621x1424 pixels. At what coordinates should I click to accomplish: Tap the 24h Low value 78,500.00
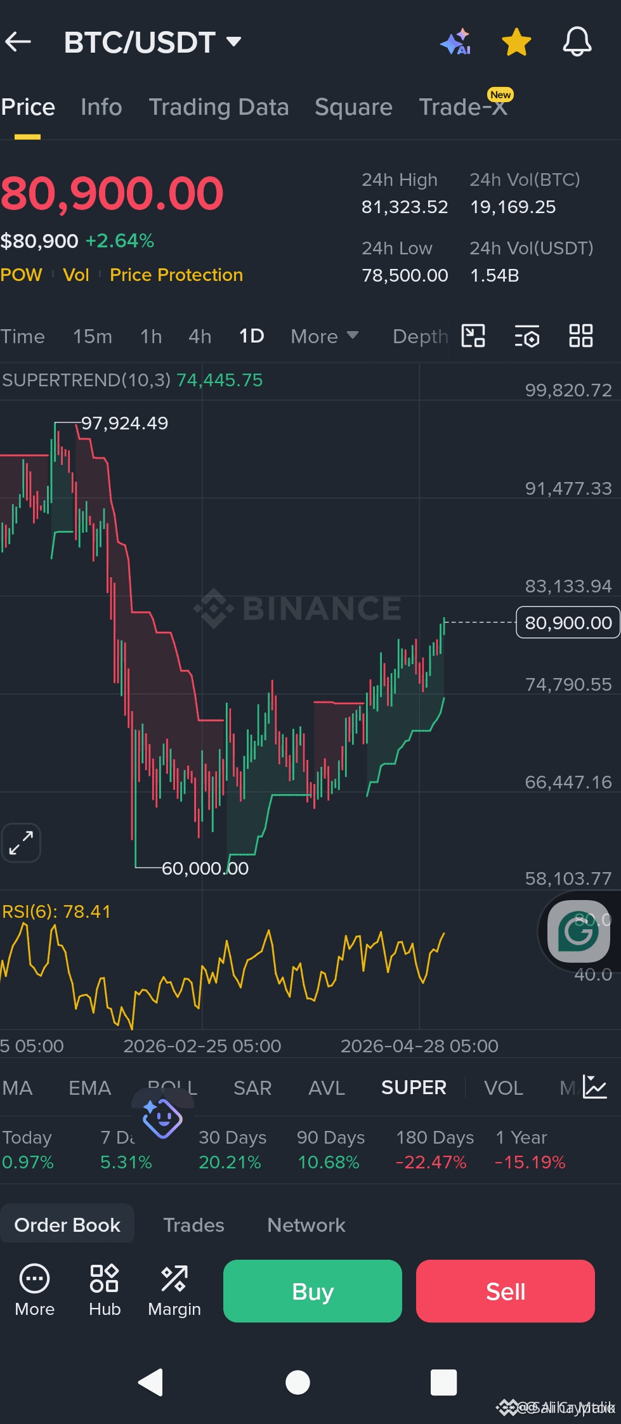[x=405, y=275]
